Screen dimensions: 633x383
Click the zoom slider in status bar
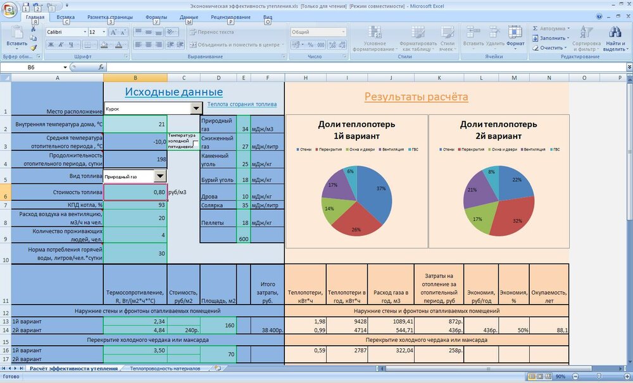[598, 376]
